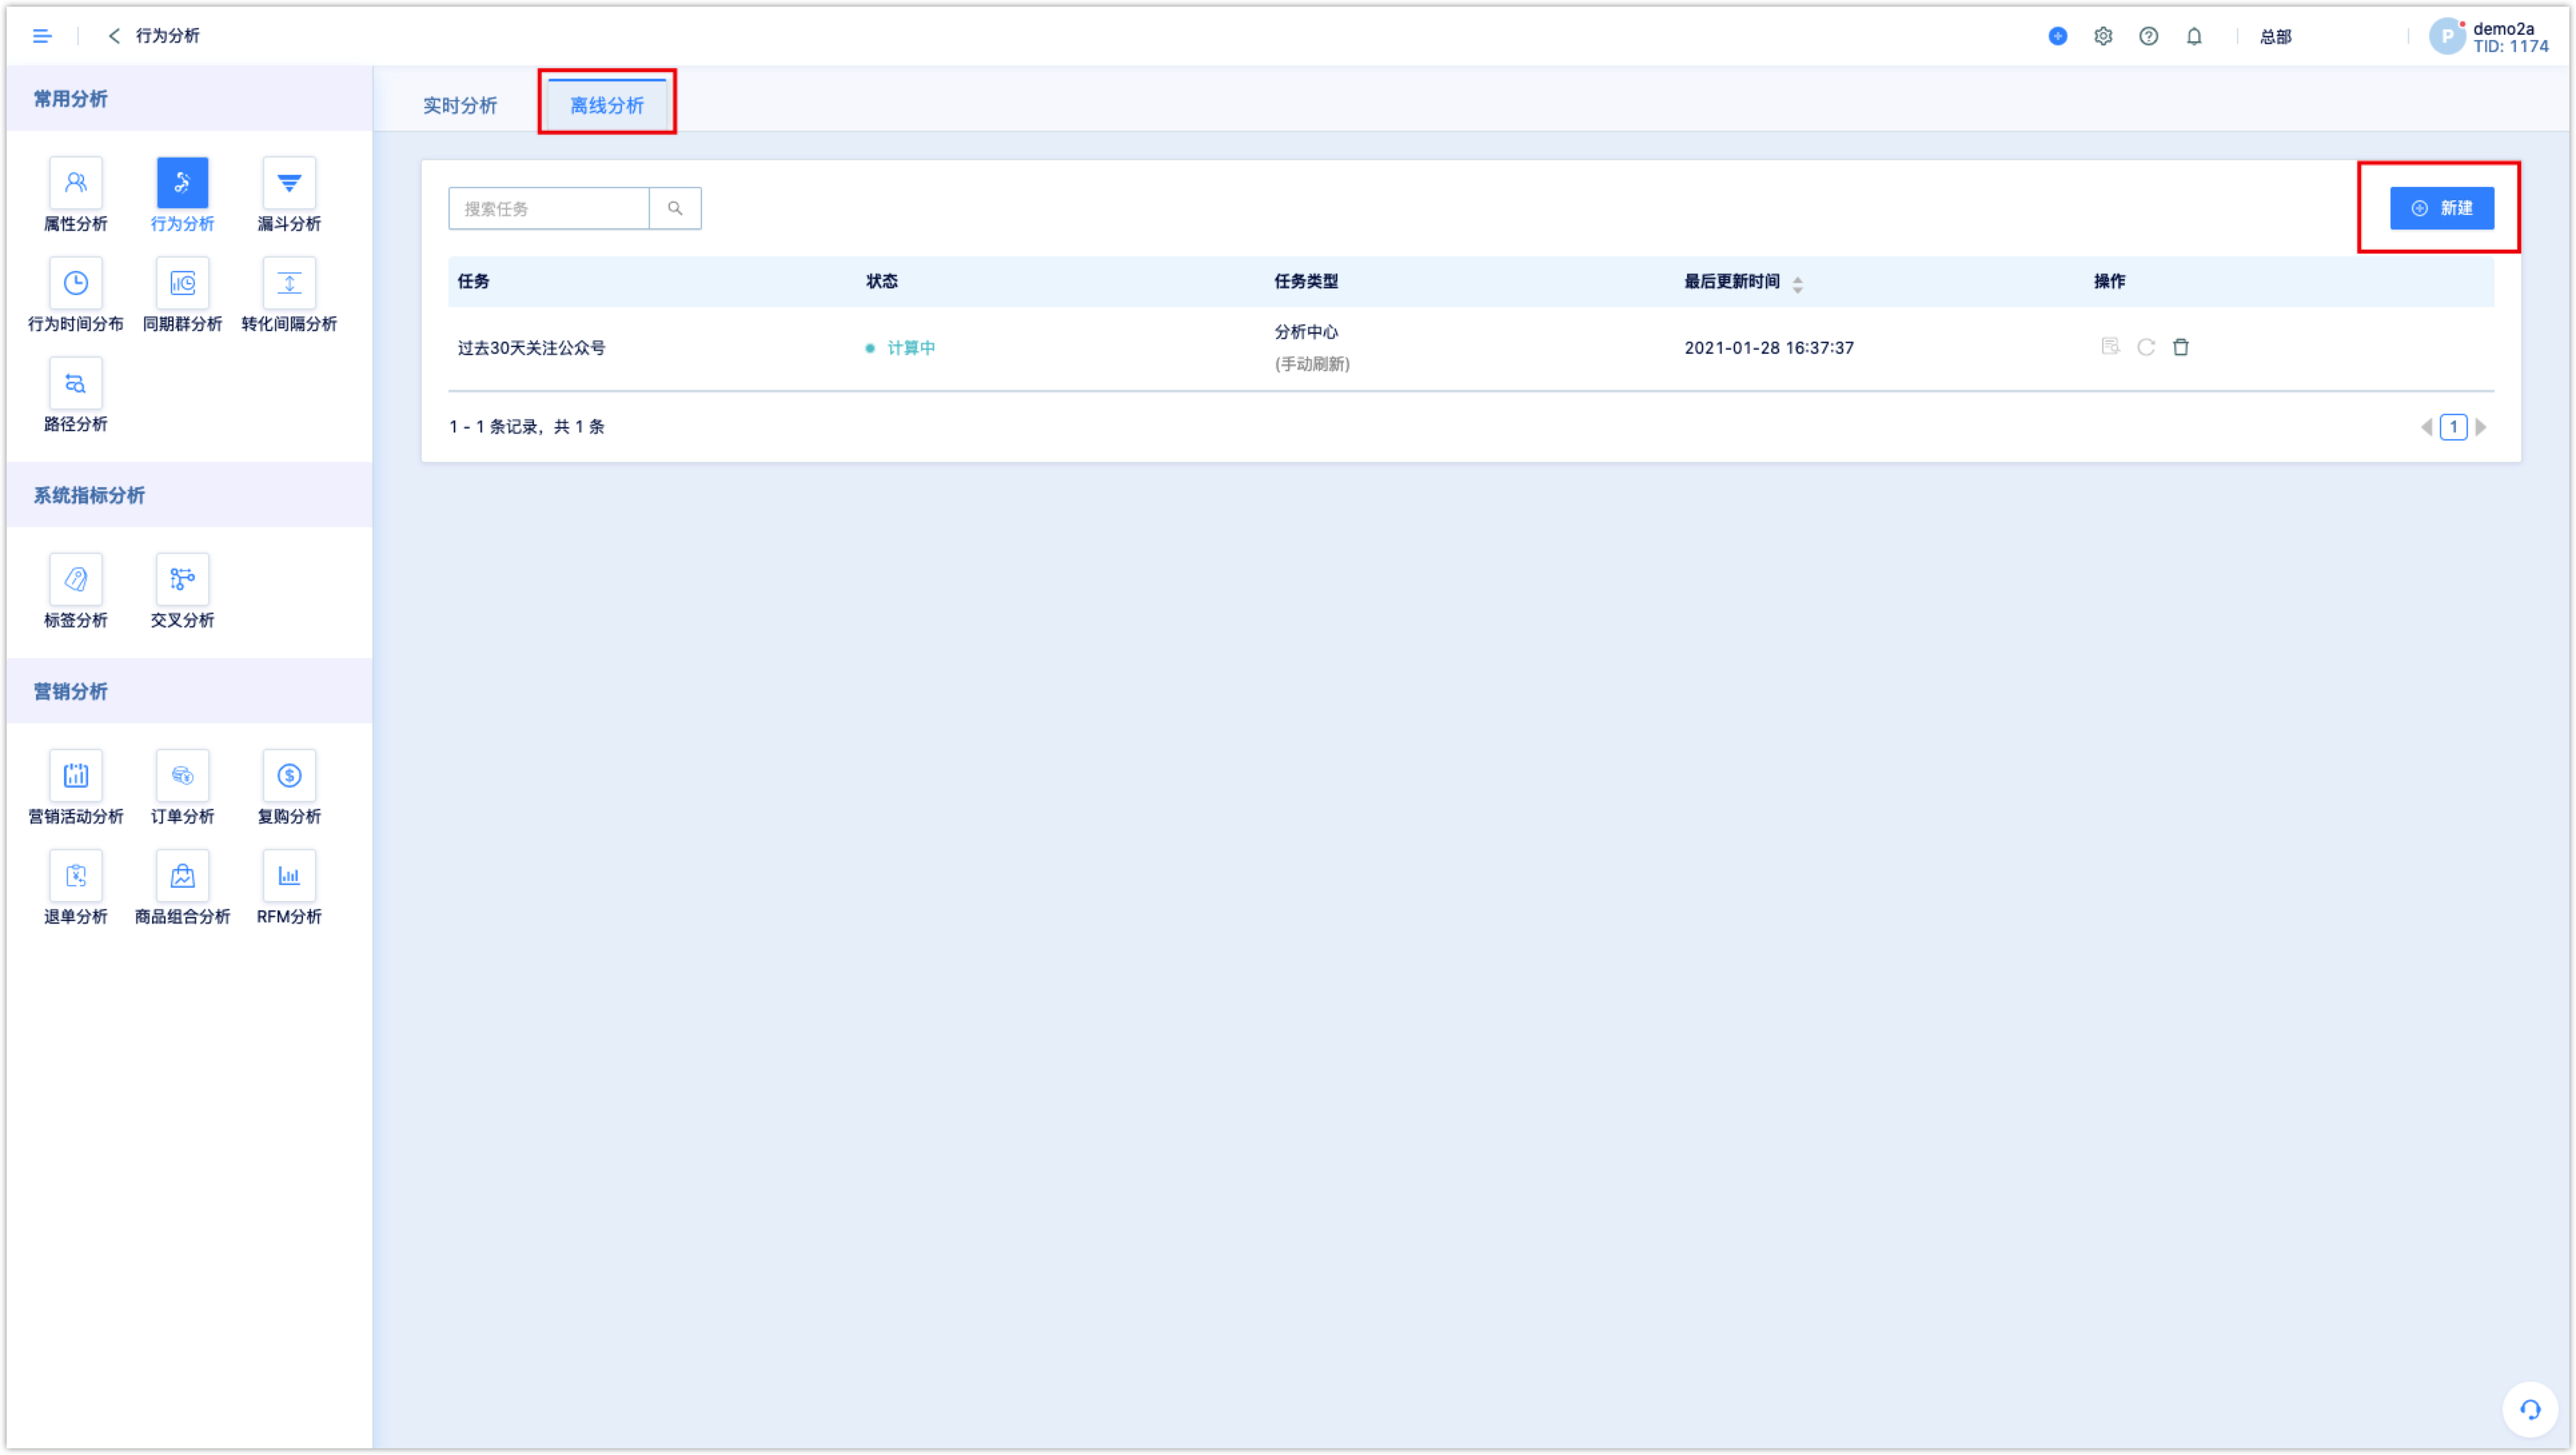2576x1455 pixels.
Task: Open 同期群分析 cohort icon
Action: click(182, 283)
